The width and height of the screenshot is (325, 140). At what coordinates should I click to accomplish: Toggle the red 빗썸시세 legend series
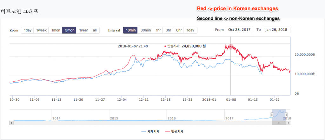[x=174, y=131]
